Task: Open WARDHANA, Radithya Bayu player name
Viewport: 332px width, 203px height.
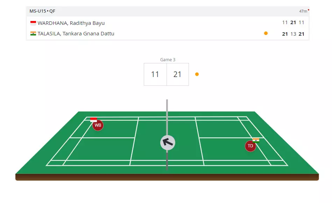Action: pos(71,23)
